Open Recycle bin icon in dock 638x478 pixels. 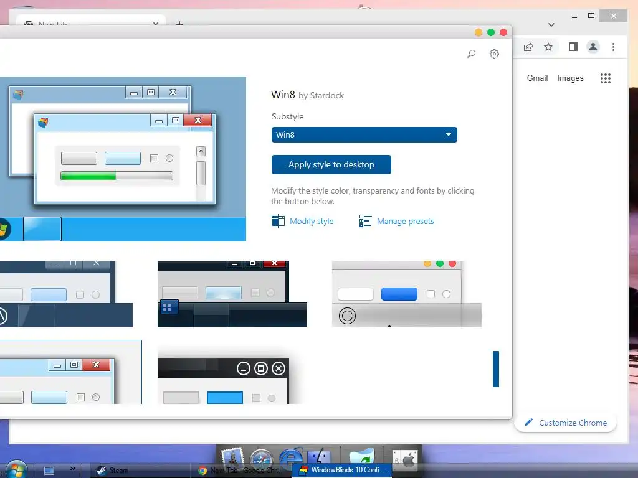(x=362, y=457)
